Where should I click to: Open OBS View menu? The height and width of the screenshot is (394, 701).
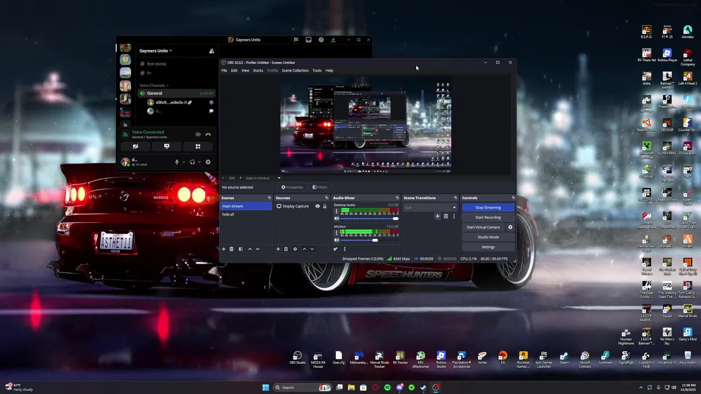(245, 70)
